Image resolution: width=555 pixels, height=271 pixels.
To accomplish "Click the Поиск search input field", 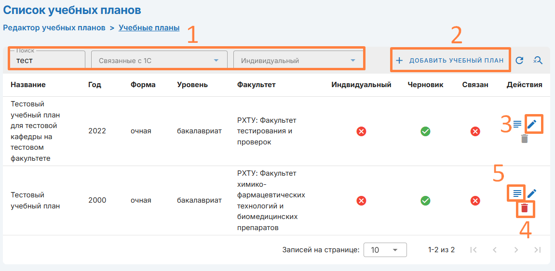I will (47, 61).
